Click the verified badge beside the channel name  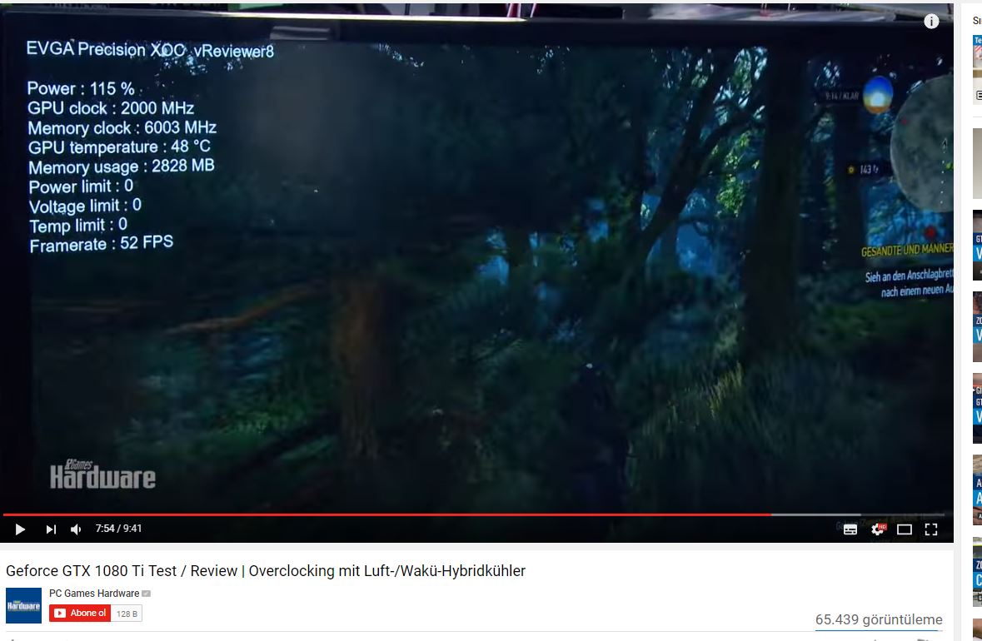coord(146,594)
